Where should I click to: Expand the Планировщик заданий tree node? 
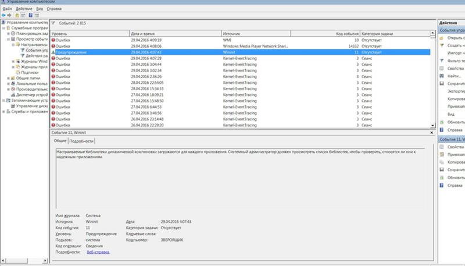tap(9, 34)
